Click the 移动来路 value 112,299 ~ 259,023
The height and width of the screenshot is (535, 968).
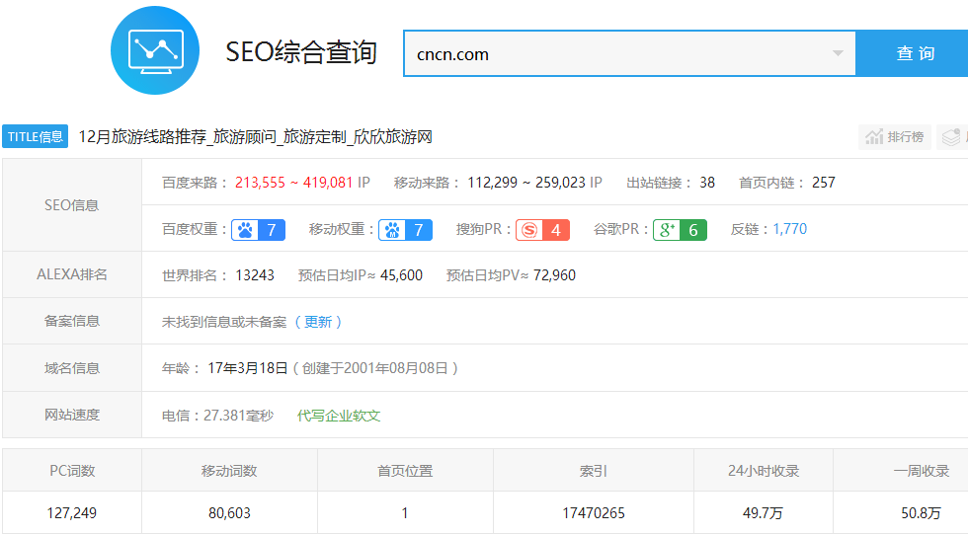point(525,183)
